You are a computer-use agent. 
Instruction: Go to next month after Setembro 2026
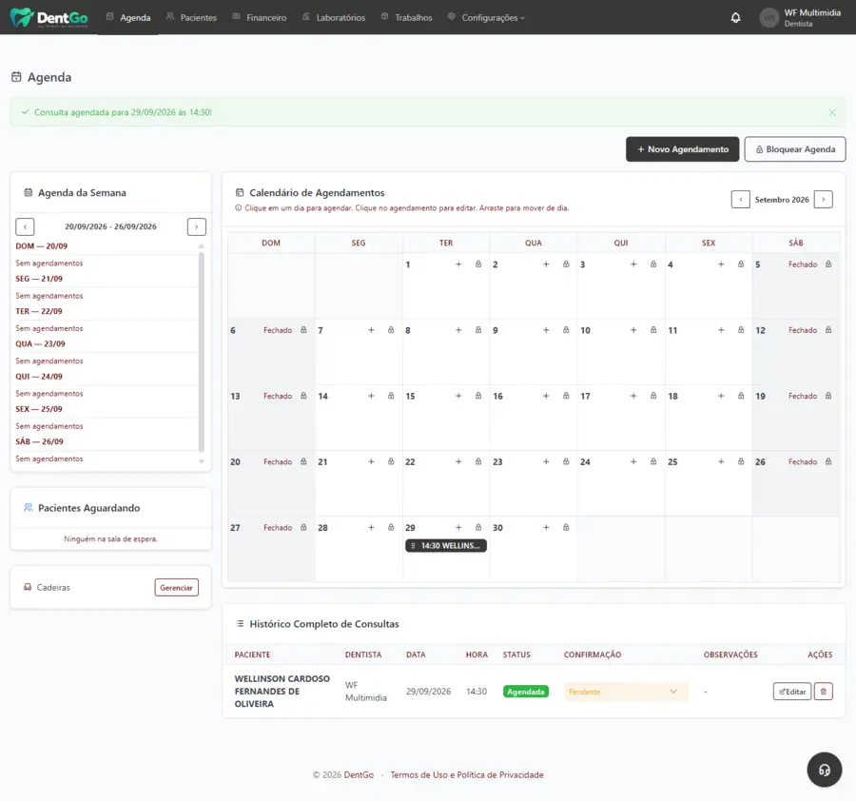824,200
